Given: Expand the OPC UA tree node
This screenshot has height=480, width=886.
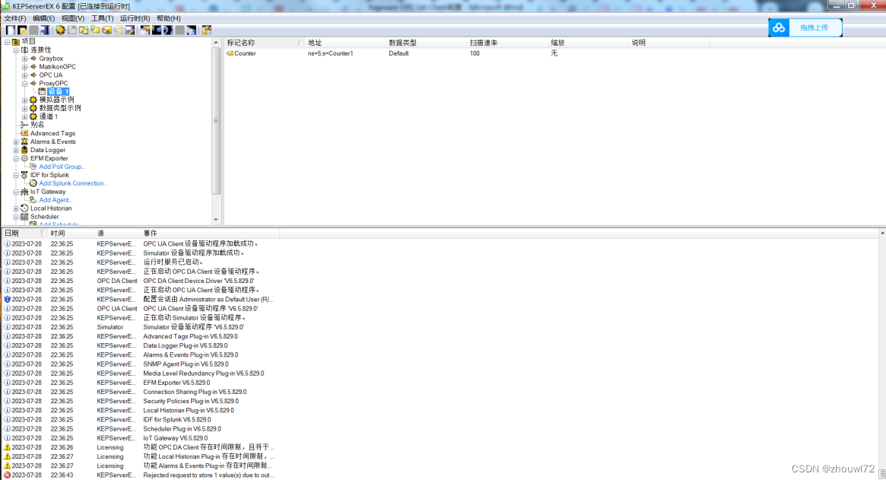Looking at the screenshot, I should [x=24, y=75].
